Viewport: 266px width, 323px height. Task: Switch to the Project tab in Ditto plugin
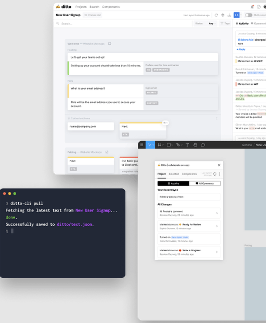pyautogui.click(x=161, y=174)
